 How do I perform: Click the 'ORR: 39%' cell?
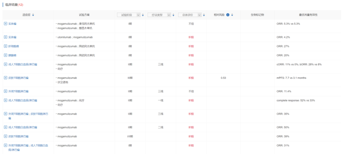[283, 136]
